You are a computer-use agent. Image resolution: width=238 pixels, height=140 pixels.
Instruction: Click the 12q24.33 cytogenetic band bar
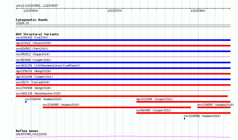pos(123,26)
